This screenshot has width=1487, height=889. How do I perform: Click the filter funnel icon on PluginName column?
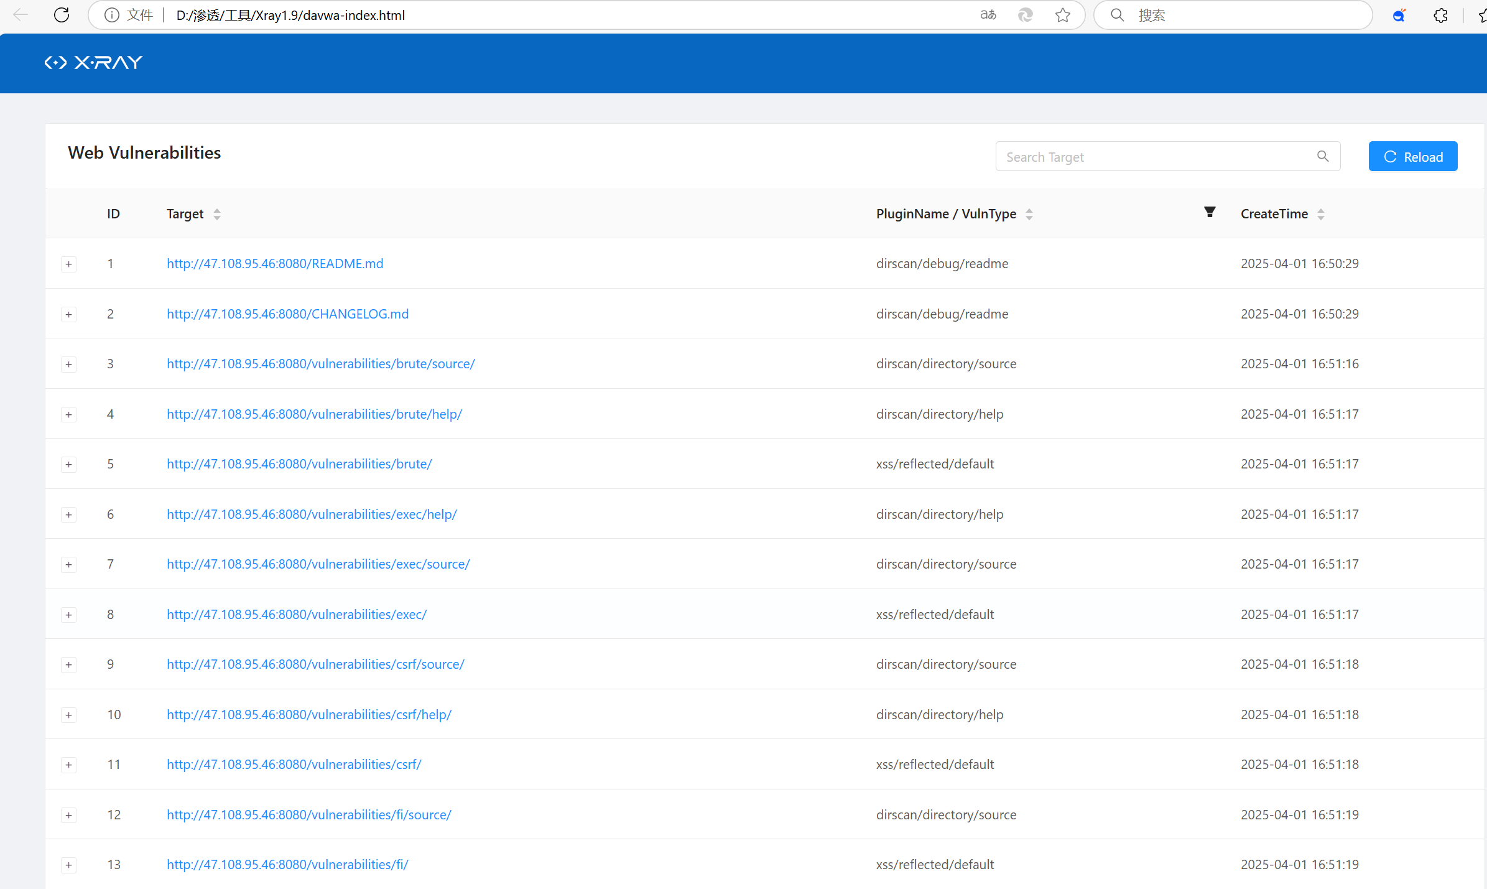tap(1210, 213)
